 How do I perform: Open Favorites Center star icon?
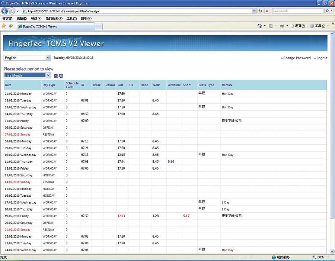click(4, 26)
